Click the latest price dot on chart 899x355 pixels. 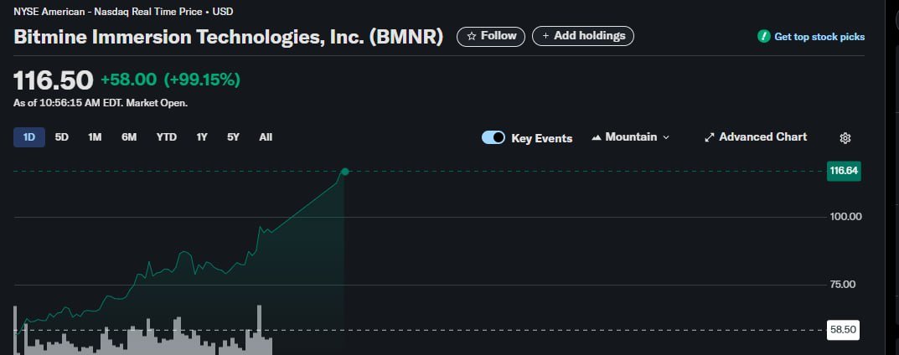pyautogui.click(x=344, y=172)
